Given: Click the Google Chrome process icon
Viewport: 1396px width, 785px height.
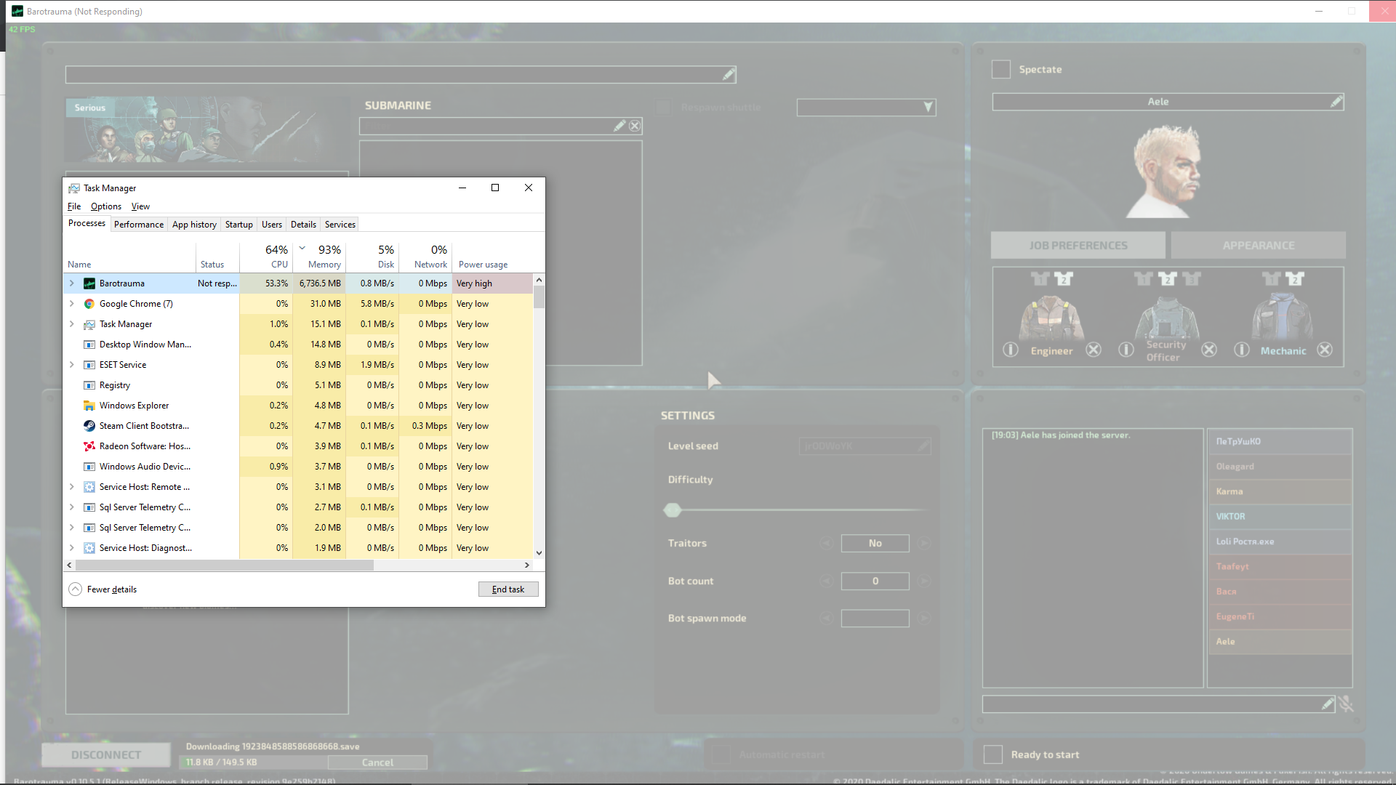Looking at the screenshot, I should [89, 304].
